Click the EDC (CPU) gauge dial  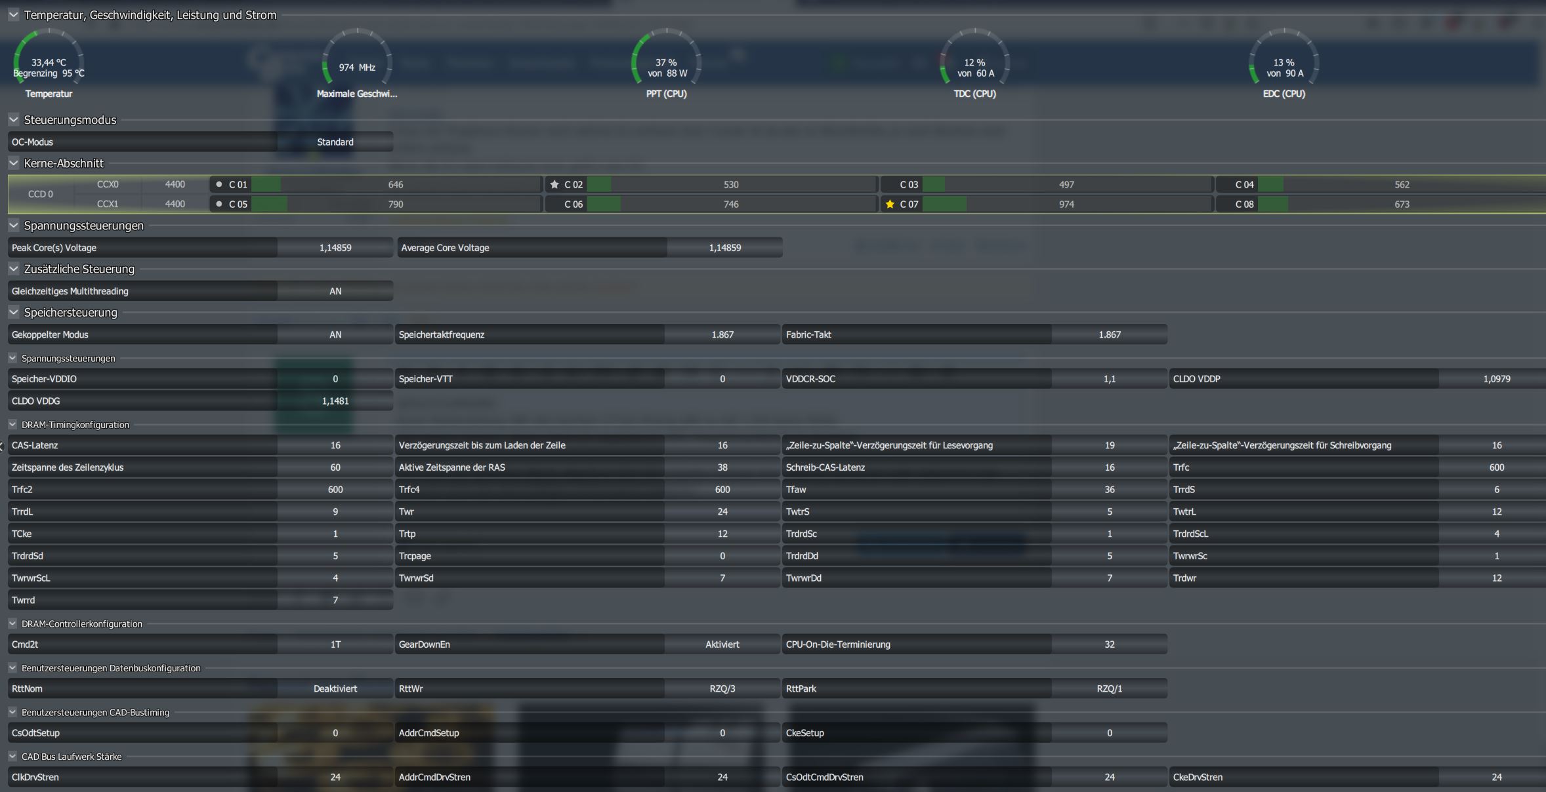pos(1284,64)
